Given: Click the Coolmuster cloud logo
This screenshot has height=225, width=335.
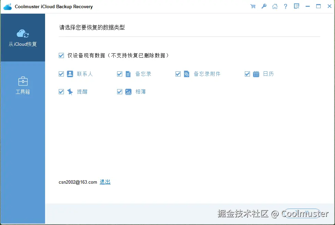Looking at the screenshot, I should 8,6.
